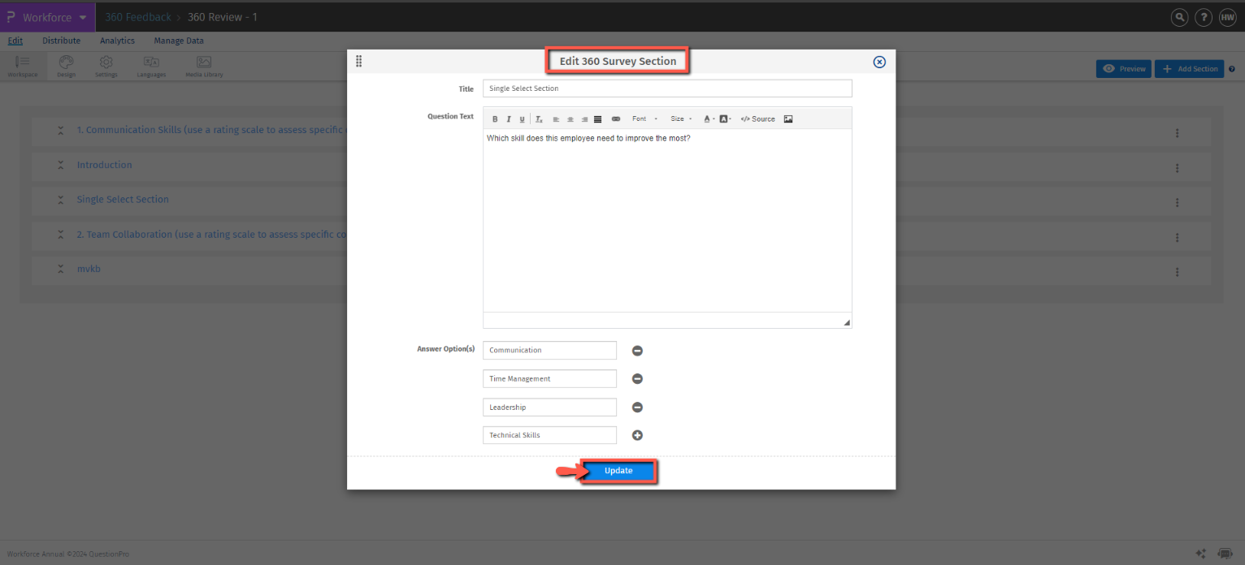Remove the Communication answer option
Image resolution: width=1245 pixels, height=565 pixels.
point(637,350)
